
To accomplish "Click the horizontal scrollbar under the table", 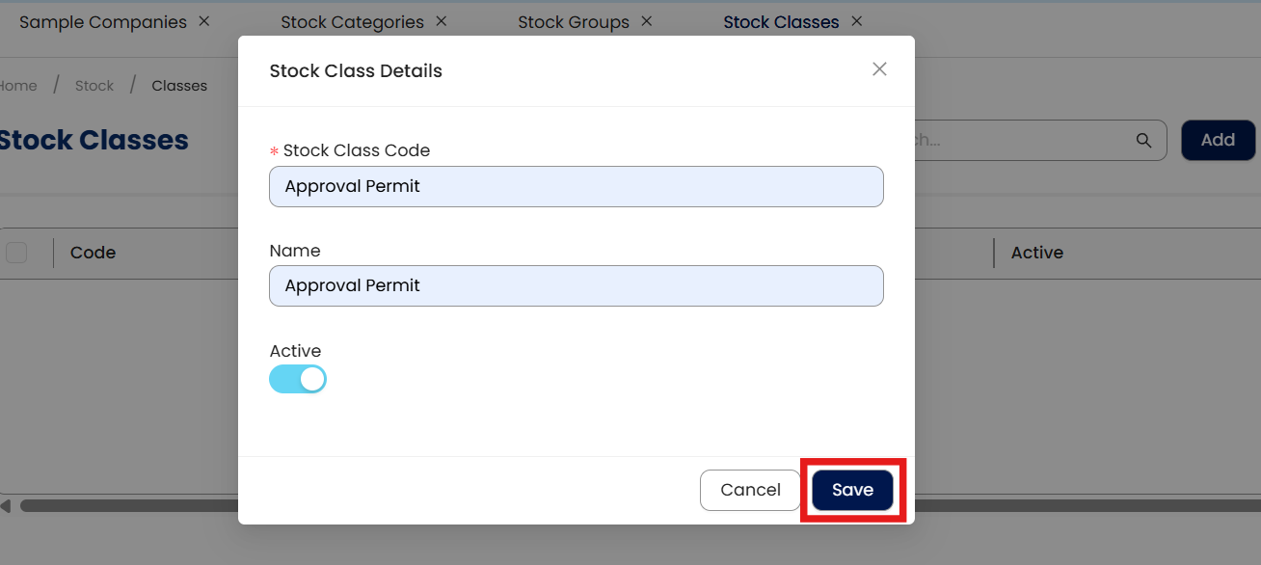I will (125, 505).
